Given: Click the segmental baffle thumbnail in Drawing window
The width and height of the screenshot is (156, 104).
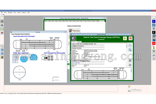Looking at the screenshot, I should click(15, 58).
